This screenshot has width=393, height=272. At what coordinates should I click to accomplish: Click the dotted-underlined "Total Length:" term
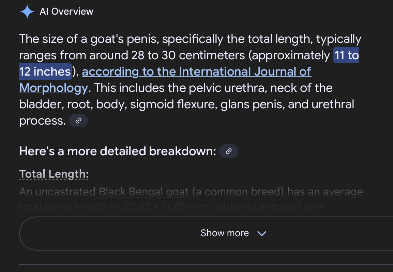coord(54,174)
